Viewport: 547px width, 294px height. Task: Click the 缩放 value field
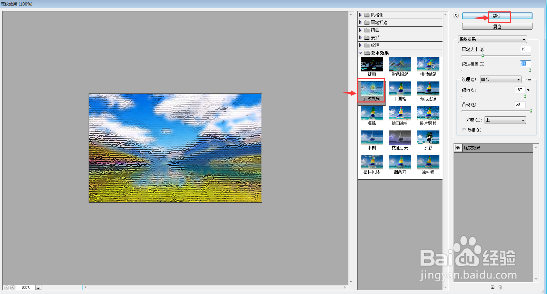pyautogui.click(x=520, y=90)
